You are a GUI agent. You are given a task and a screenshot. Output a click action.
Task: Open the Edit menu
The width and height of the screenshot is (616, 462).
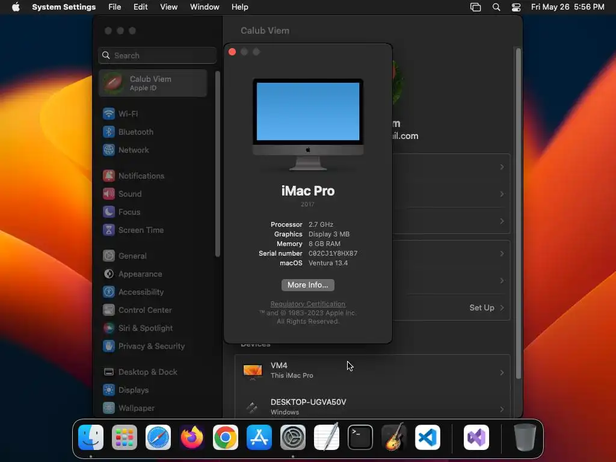[140, 7]
